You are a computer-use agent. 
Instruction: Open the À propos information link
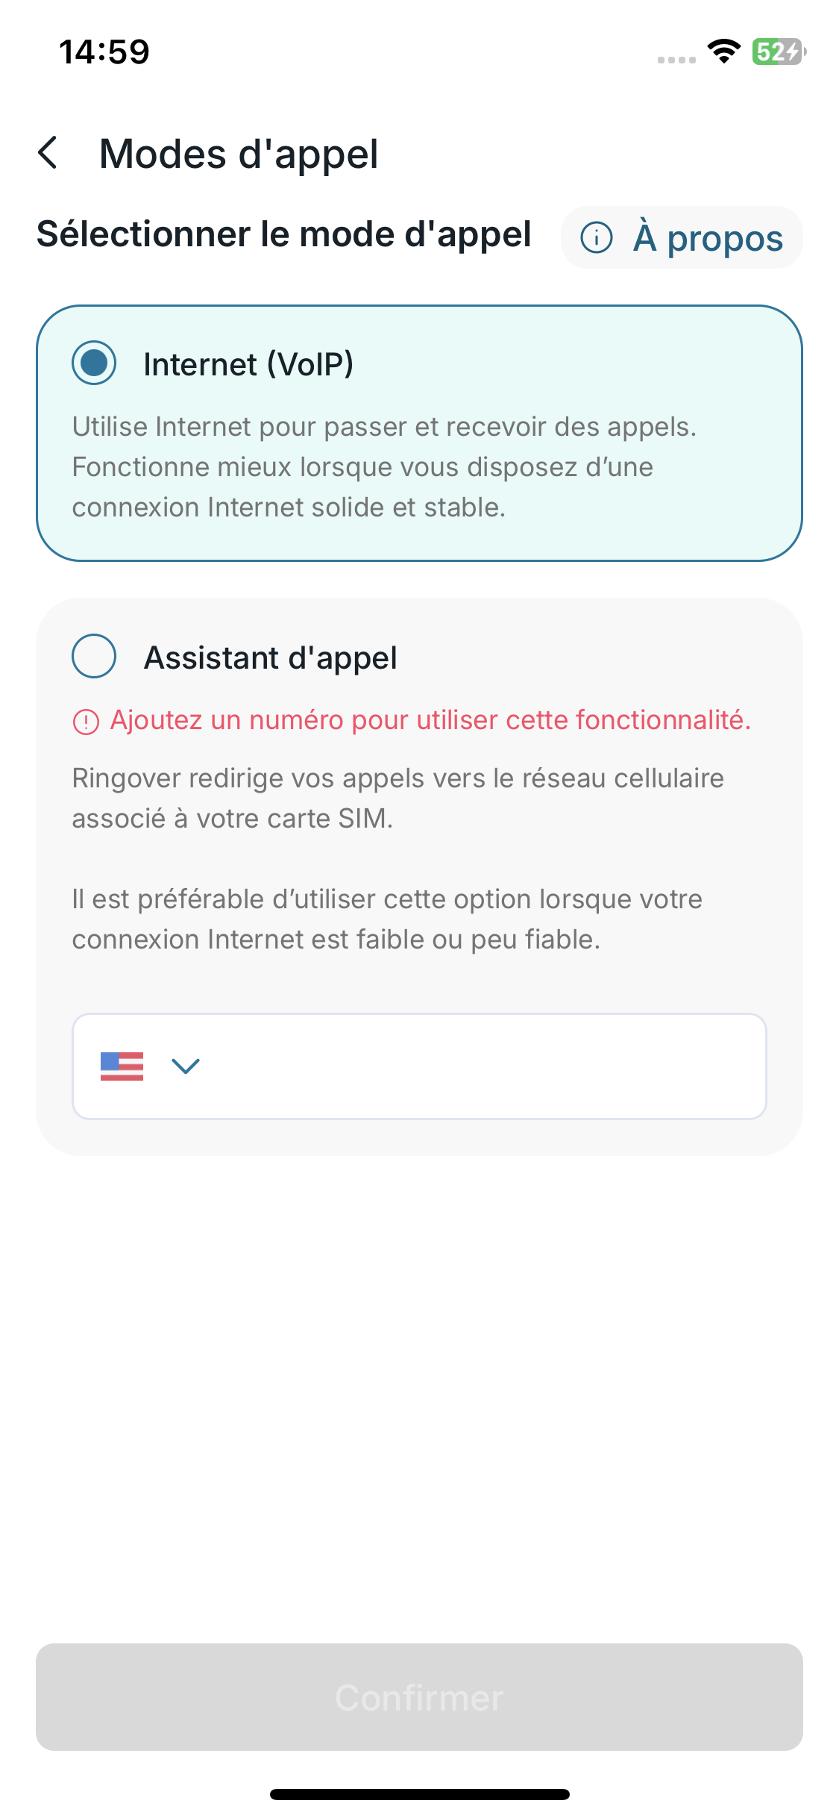tap(707, 238)
